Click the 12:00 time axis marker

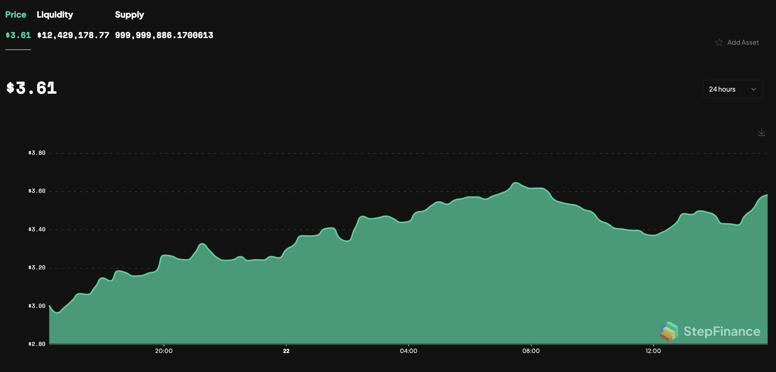(x=653, y=351)
